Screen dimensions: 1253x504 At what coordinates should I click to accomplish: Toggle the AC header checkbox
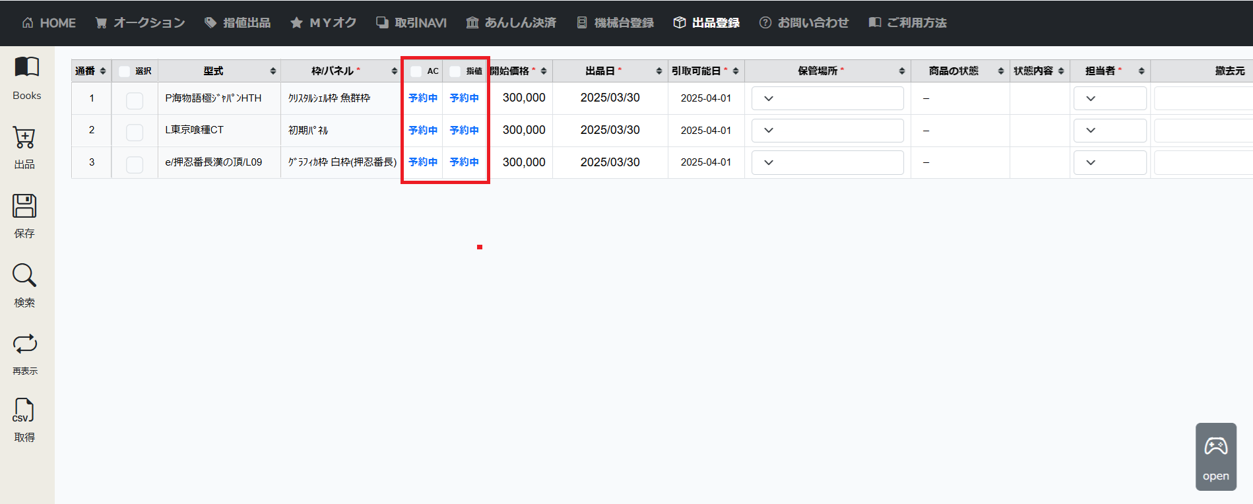click(416, 71)
